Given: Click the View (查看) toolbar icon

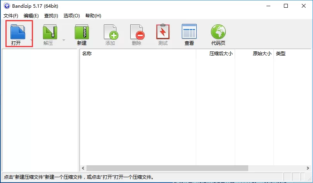Looking at the screenshot, I should 189,31.
